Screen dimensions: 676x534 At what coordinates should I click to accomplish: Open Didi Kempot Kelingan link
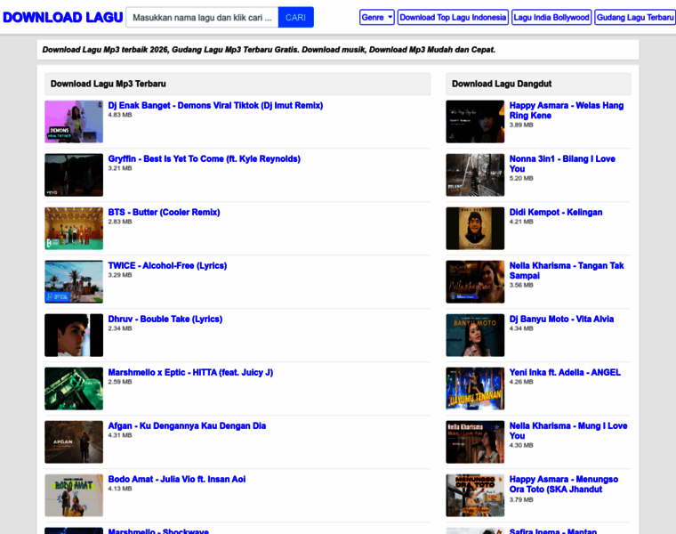[556, 212]
